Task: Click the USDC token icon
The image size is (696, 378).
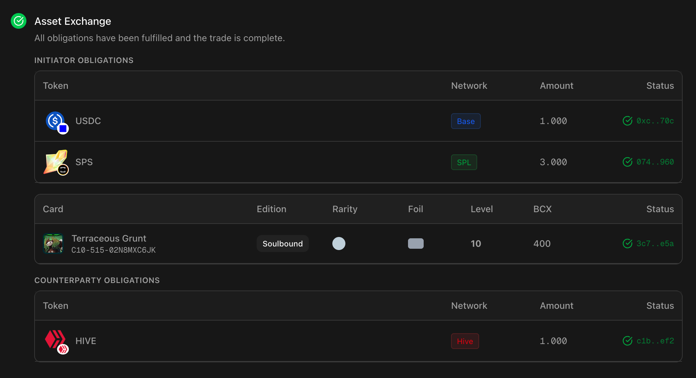Action: (x=55, y=121)
